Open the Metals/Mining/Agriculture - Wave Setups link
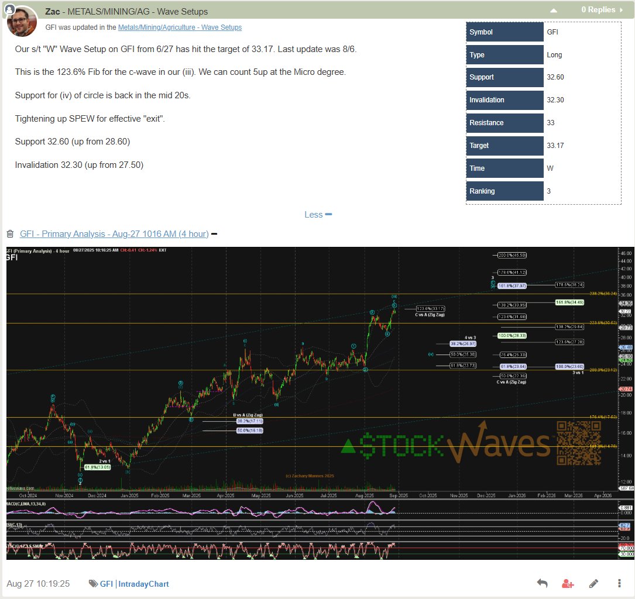This screenshot has height=599, width=635. click(x=180, y=27)
